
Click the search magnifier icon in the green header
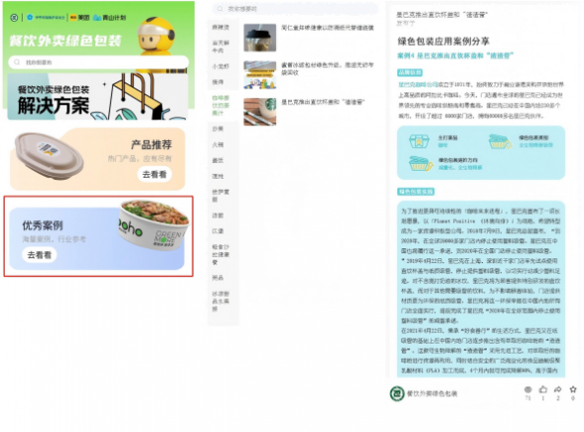tap(17, 63)
